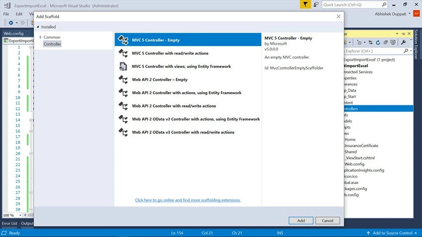
Task: Click the feedback icon beside Quick Launch
Action: pyautogui.click(x=316, y=4)
